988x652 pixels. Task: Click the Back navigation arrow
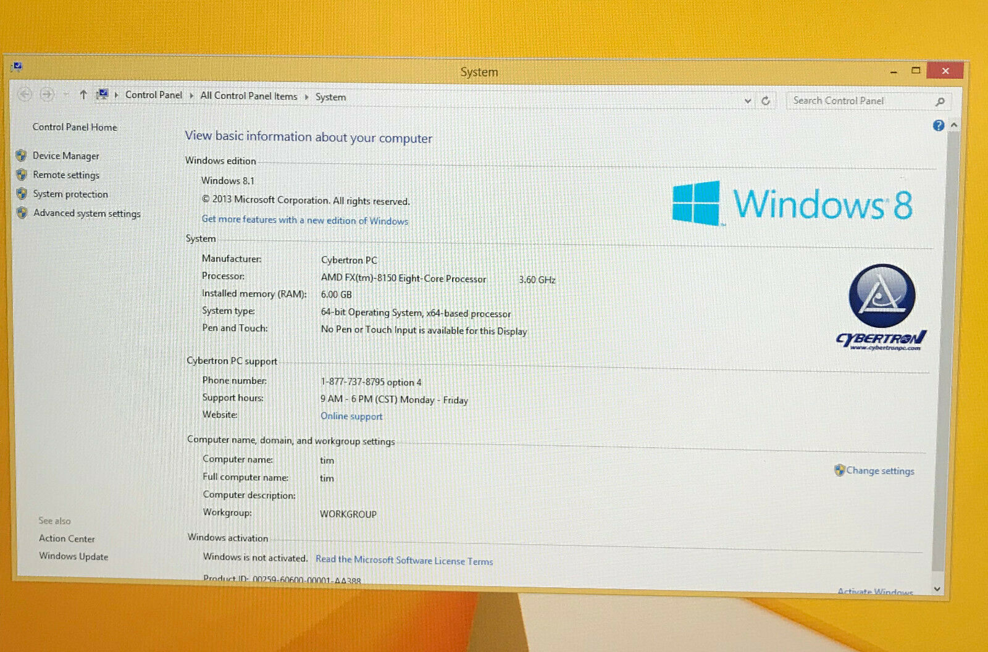coord(25,94)
